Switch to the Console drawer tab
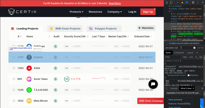205x108 pixels. coord(174,88)
